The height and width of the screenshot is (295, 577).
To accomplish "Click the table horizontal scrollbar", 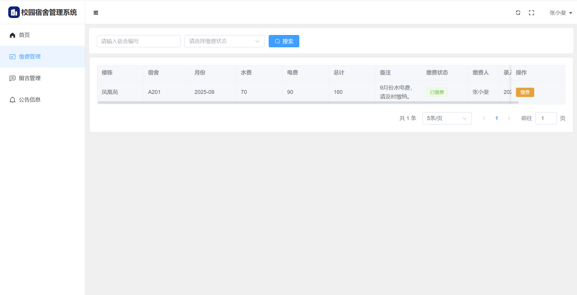I will pos(308,102).
